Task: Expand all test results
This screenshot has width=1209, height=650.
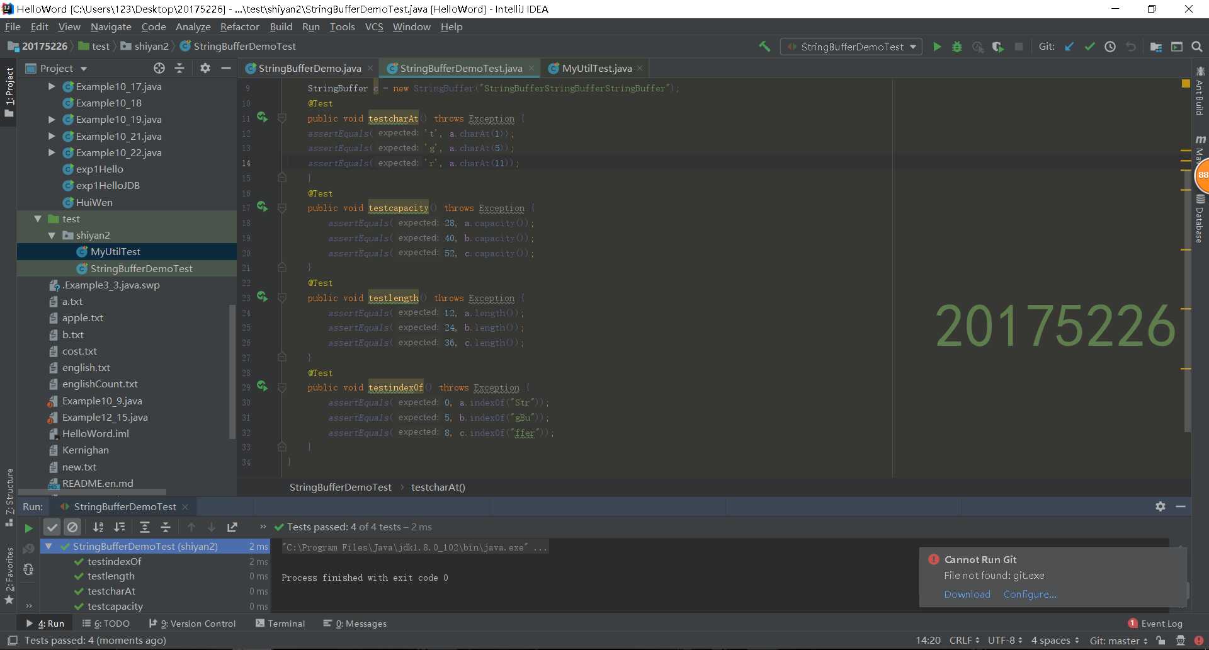Action: click(x=145, y=527)
